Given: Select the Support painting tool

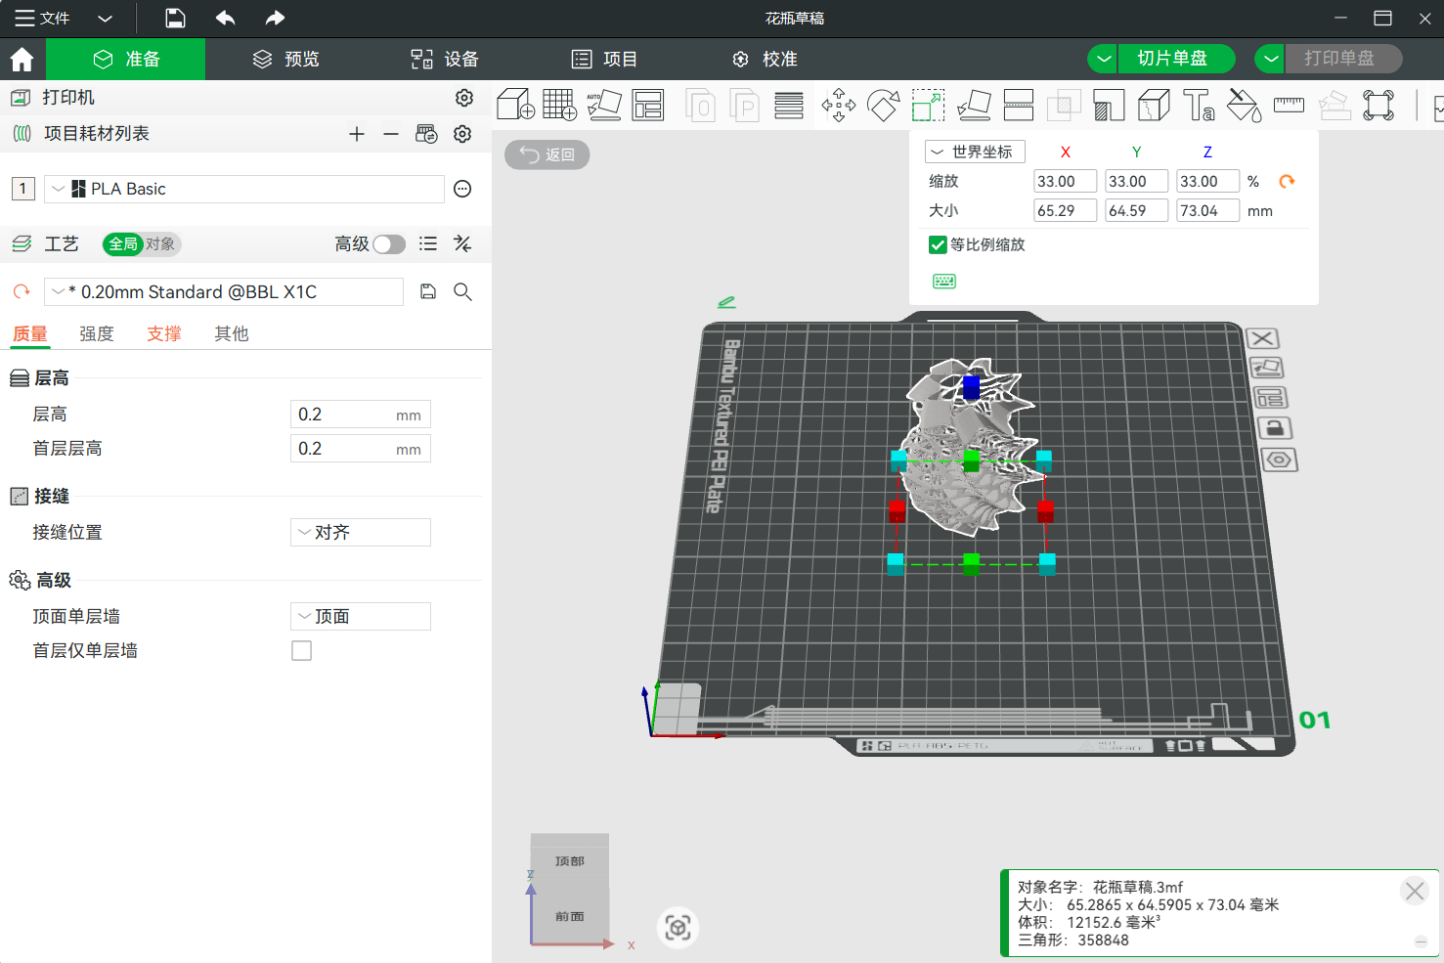Looking at the screenshot, I should pyautogui.click(x=1109, y=105).
